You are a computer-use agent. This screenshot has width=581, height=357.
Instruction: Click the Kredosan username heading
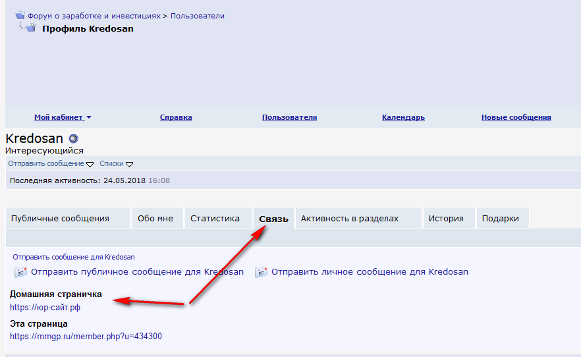tap(34, 138)
